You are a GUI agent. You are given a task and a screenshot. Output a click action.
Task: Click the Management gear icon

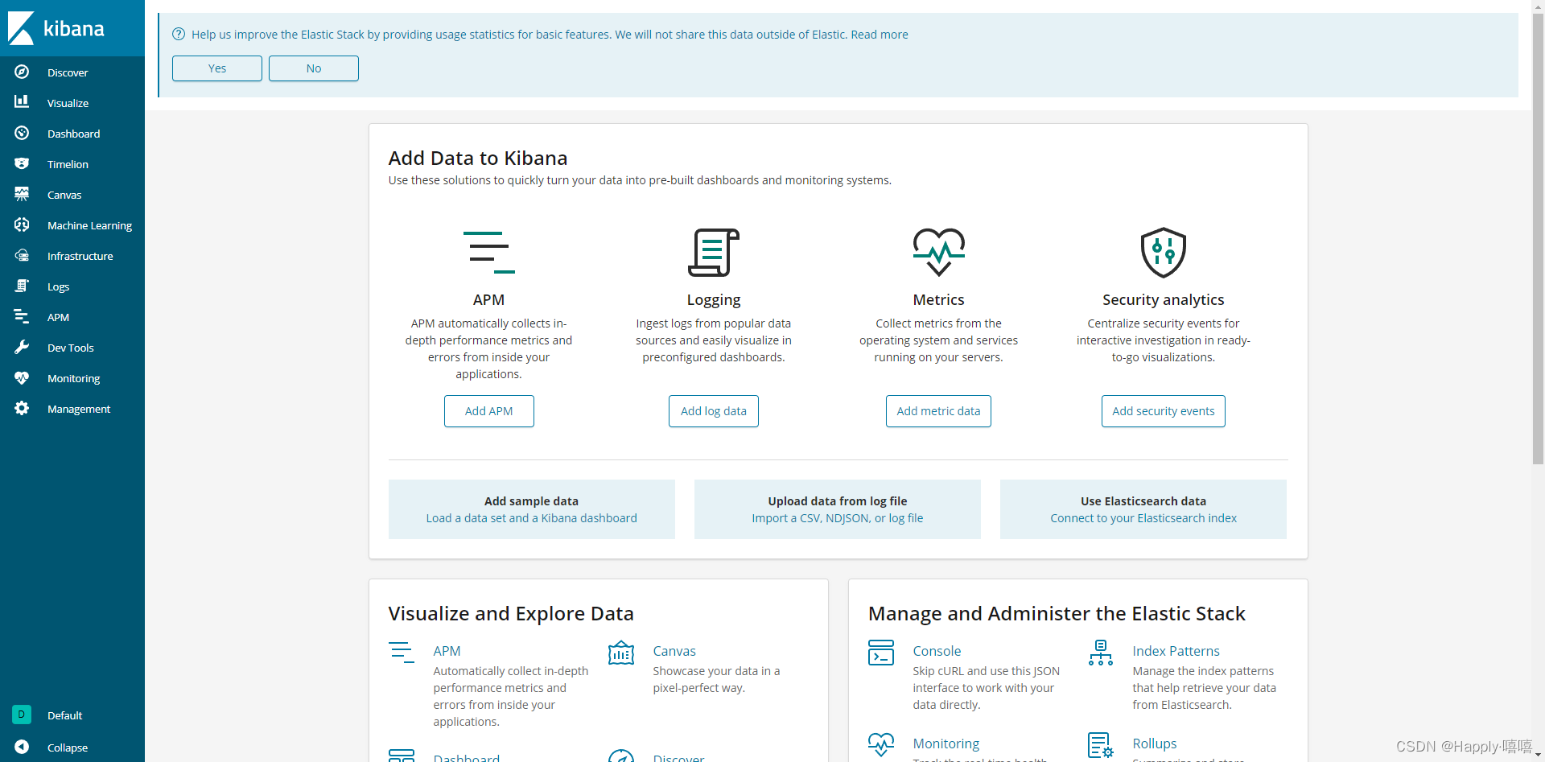(22, 408)
